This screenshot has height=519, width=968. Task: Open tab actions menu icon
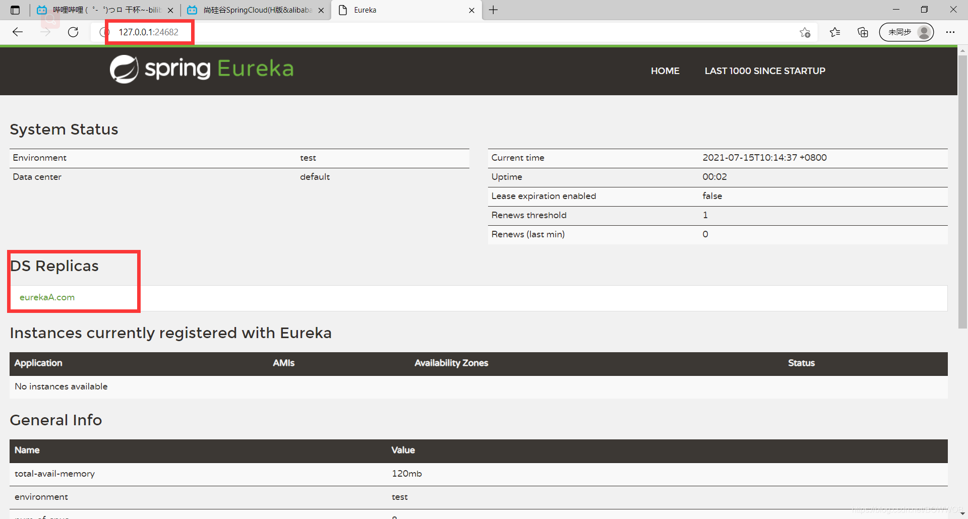15,10
